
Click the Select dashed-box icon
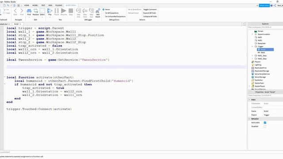(x=42, y=11)
